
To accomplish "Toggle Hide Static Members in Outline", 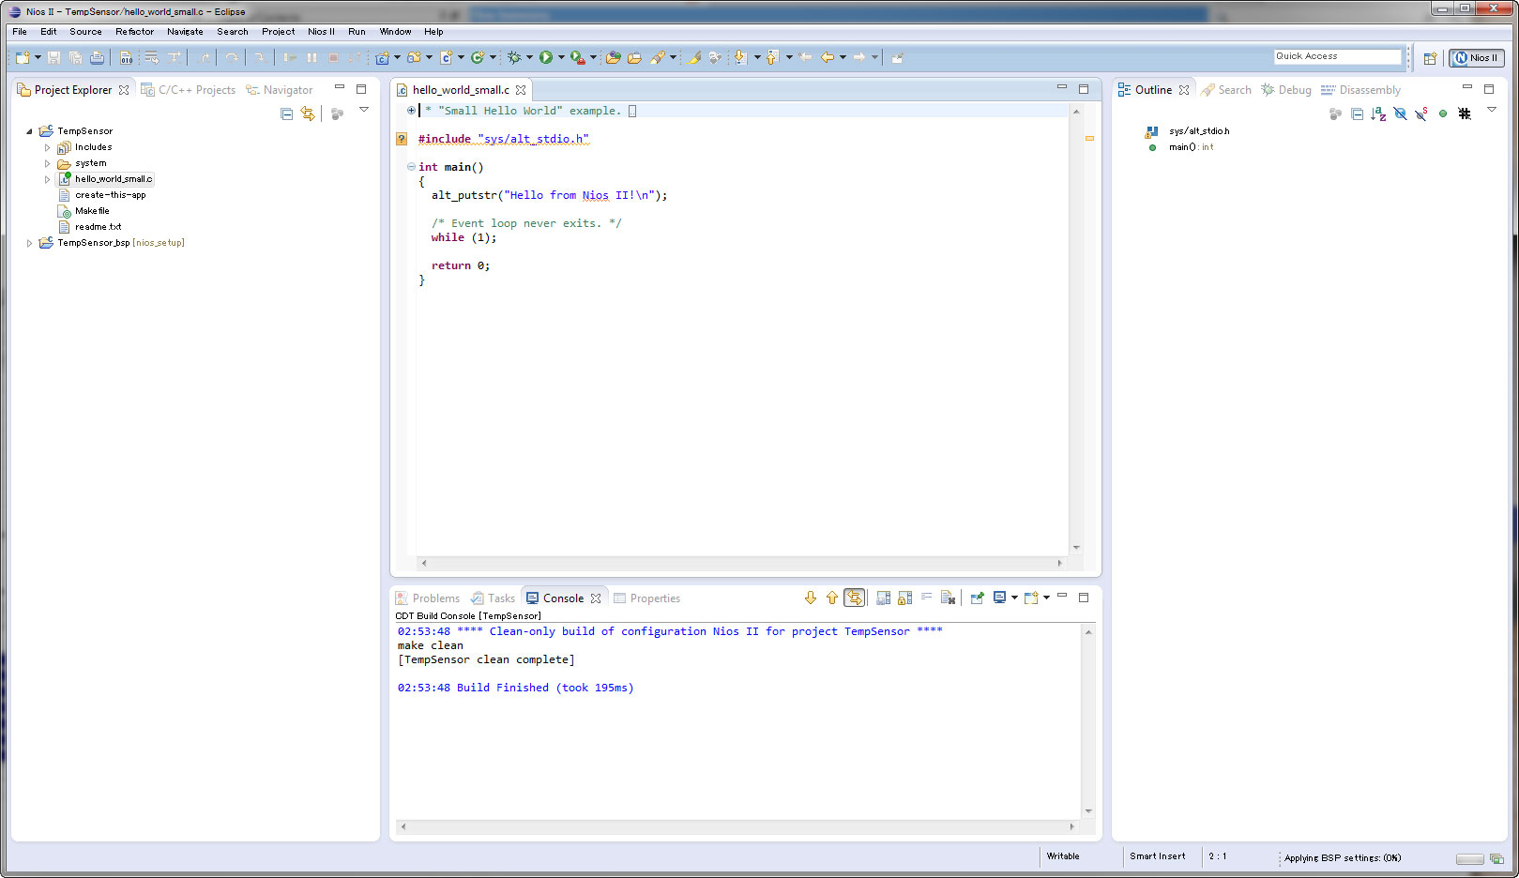I will coord(1421,114).
